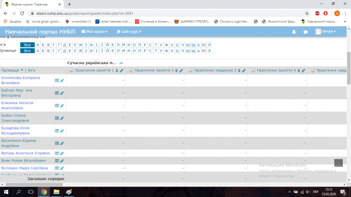Edit grades pencil for Іконнікова Катерина

62,80
